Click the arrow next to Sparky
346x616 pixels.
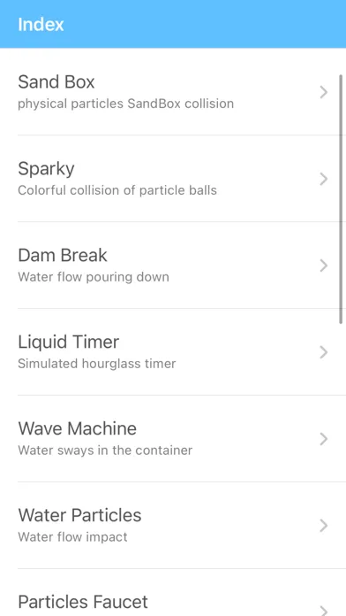coord(323,179)
